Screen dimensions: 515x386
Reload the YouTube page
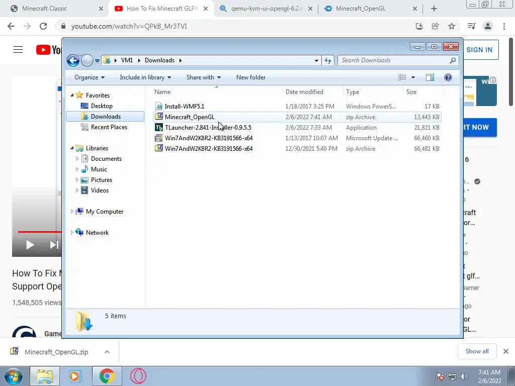(x=43, y=26)
